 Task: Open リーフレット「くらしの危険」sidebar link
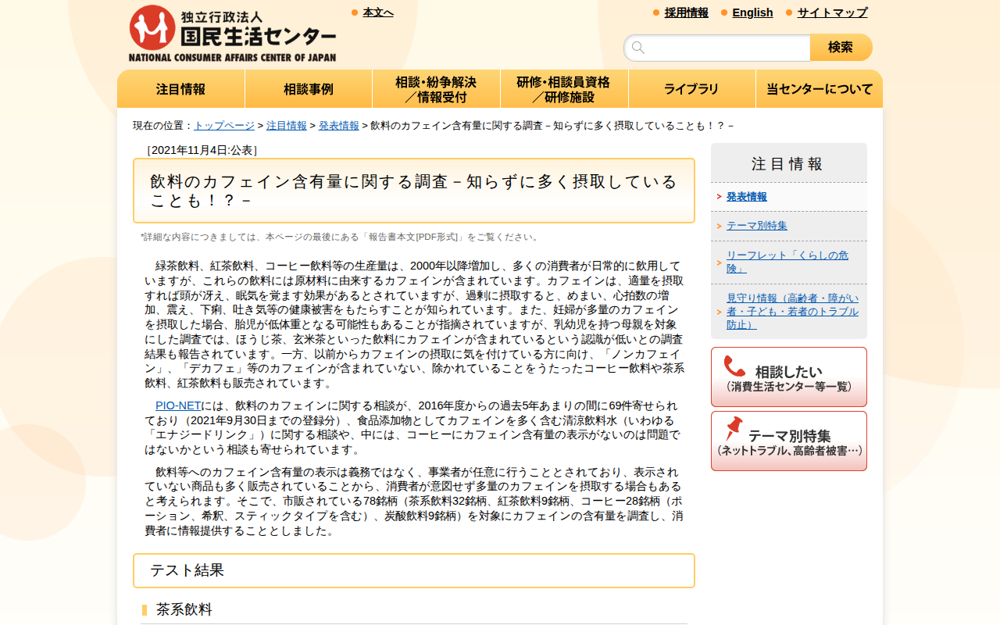click(787, 262)
